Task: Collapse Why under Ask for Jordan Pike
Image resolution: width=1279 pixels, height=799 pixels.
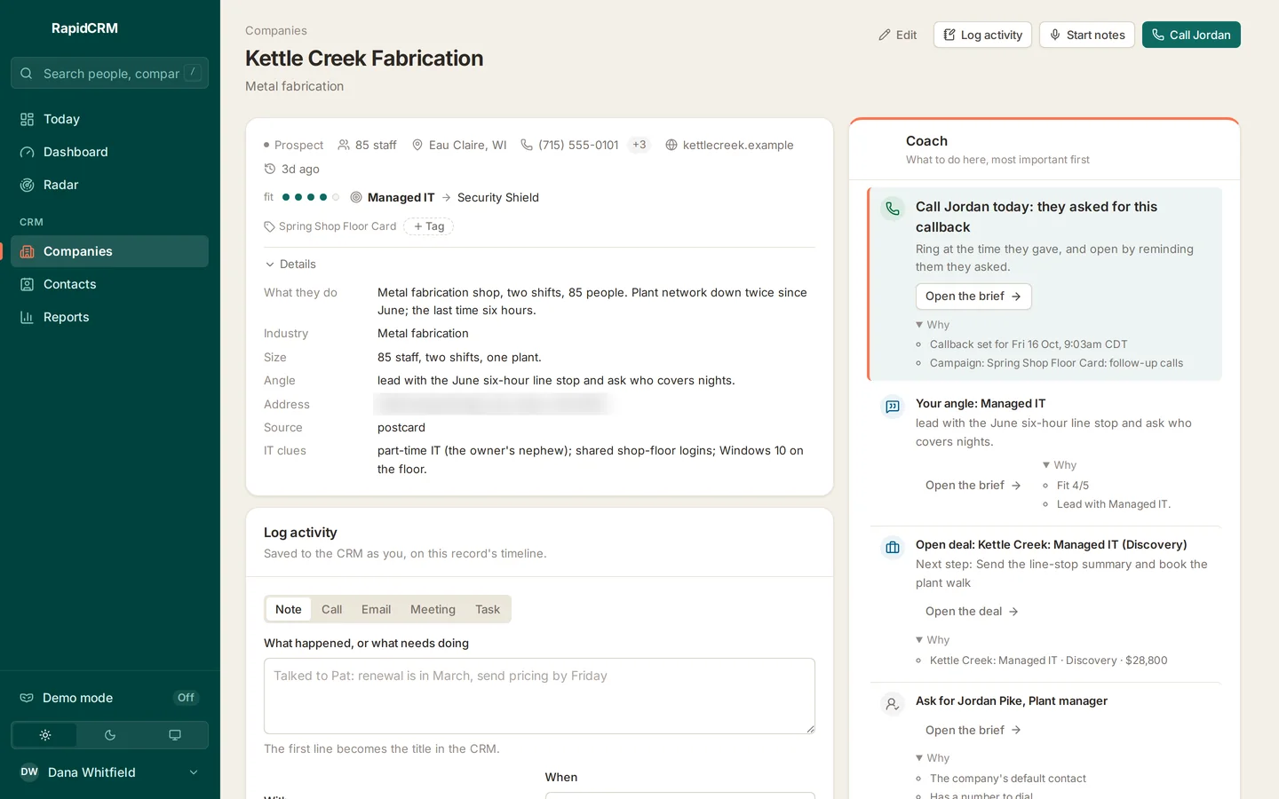Action: [933, 758]
